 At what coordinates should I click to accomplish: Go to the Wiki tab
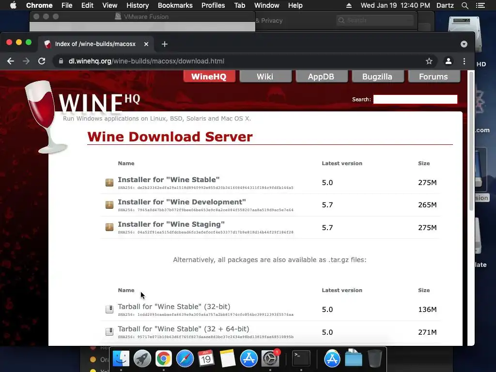pyautogui.click(x=265, y=77)
